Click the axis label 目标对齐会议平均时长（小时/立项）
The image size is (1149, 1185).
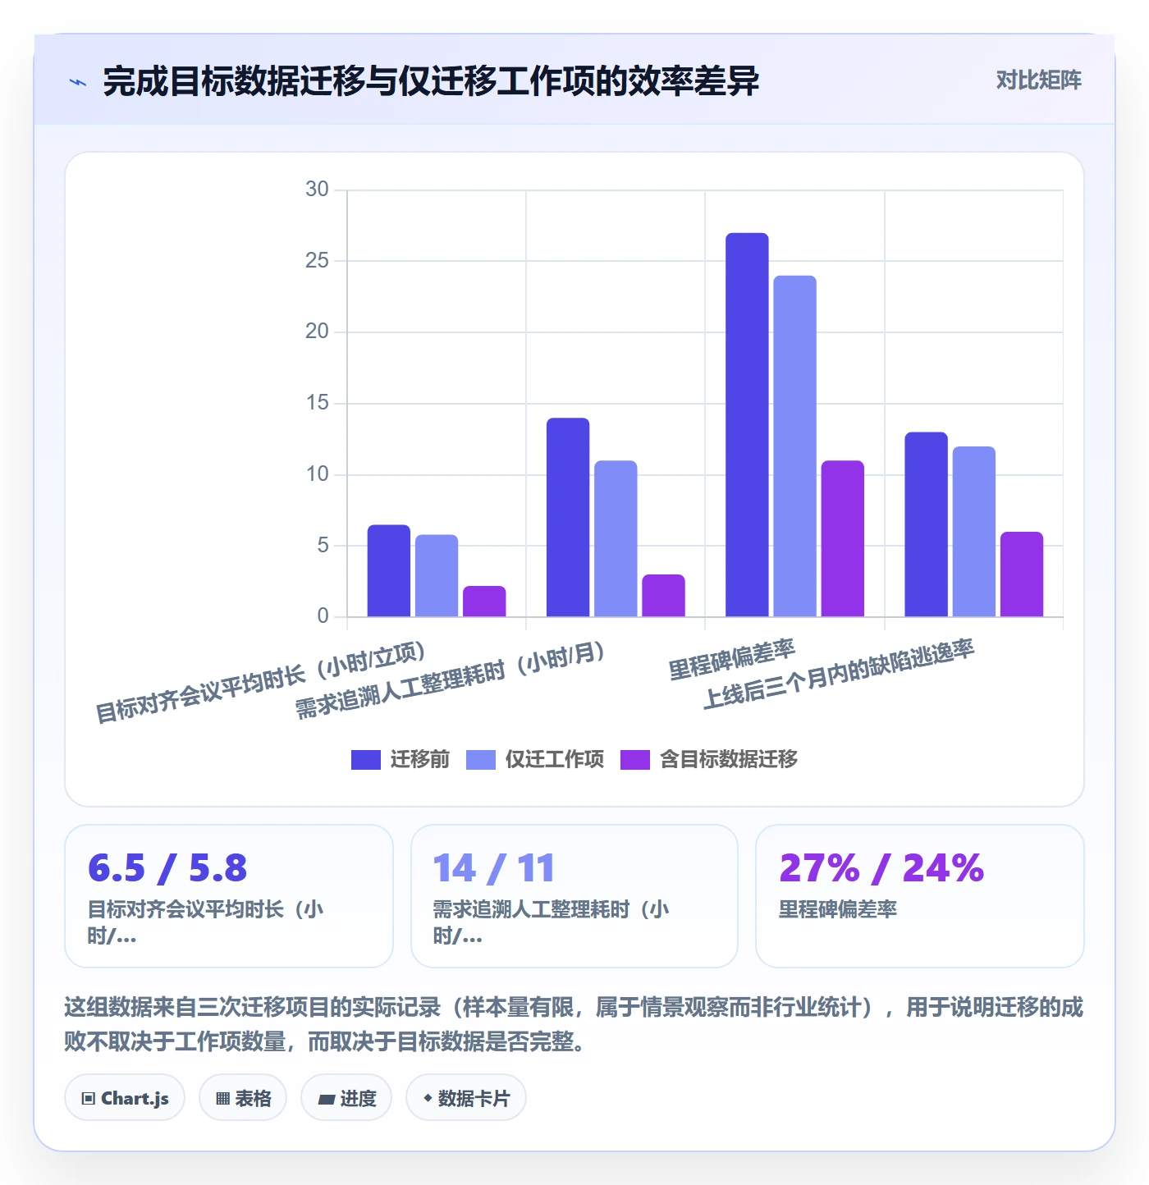[261, 683]
